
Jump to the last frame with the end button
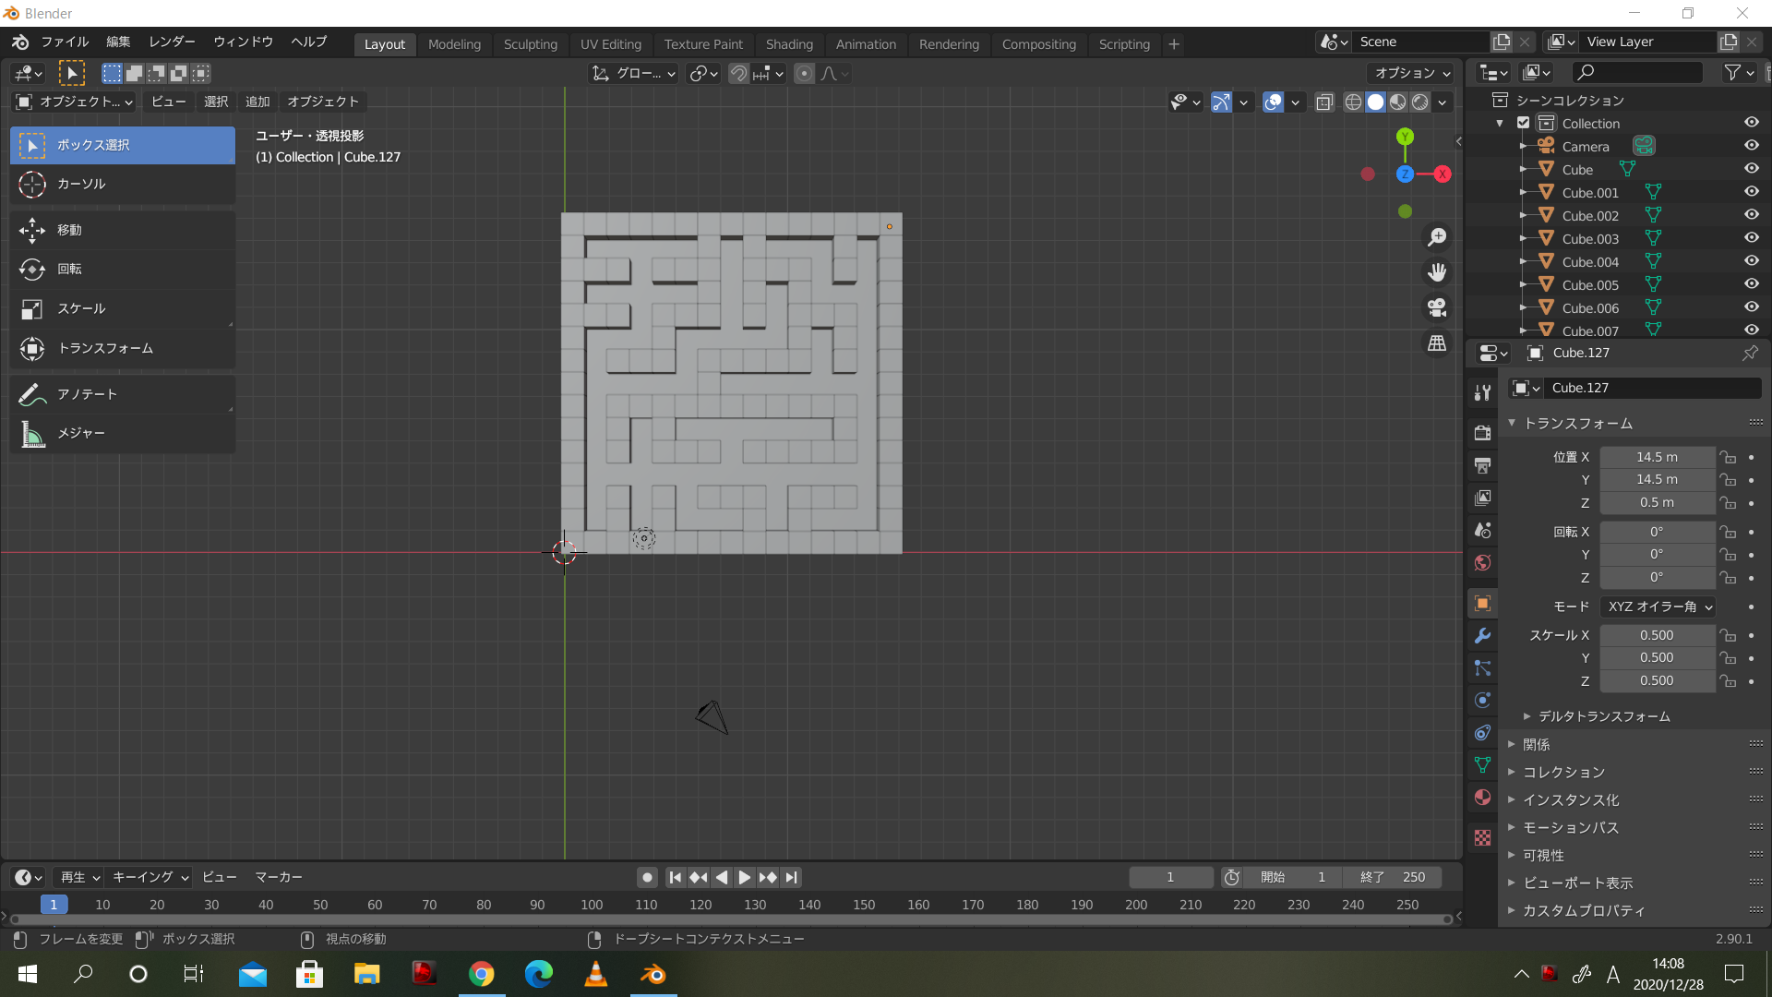coord(792,877)
